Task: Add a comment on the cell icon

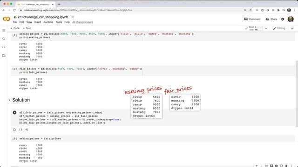Action: pos(271,166)
